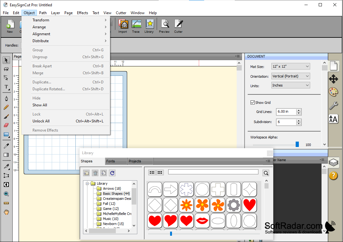Open the Text AA panel icon
The image size is (343, 242).
pyautogui.click(x=333, y=119)
